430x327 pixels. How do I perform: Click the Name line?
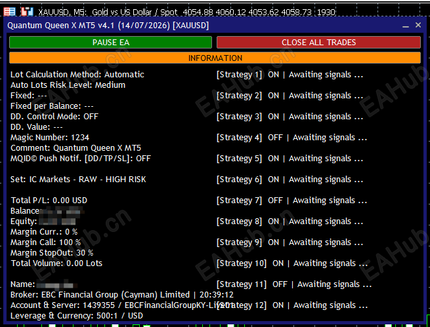coord(44,284)
